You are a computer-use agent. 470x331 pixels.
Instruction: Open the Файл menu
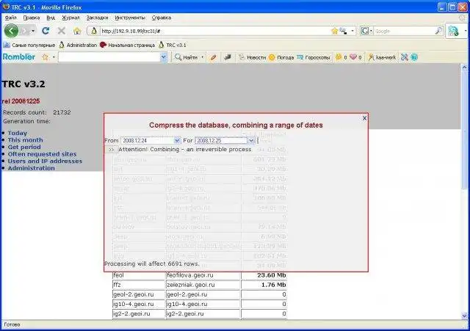point(11,18)
